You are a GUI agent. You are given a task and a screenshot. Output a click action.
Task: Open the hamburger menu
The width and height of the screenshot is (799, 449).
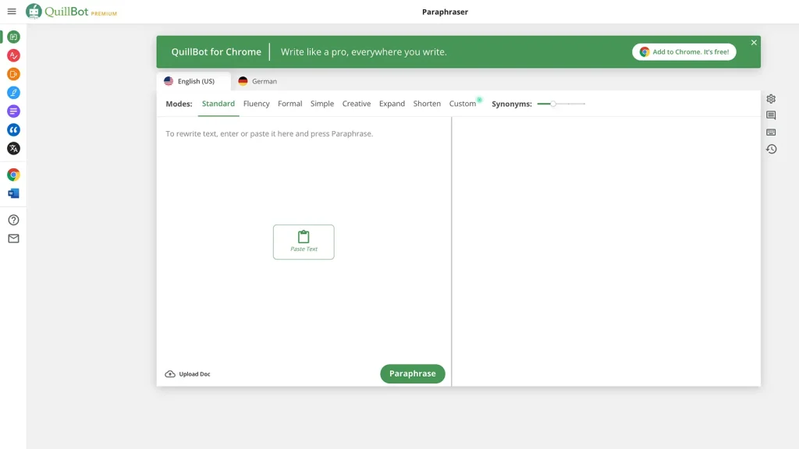[12, 12]
